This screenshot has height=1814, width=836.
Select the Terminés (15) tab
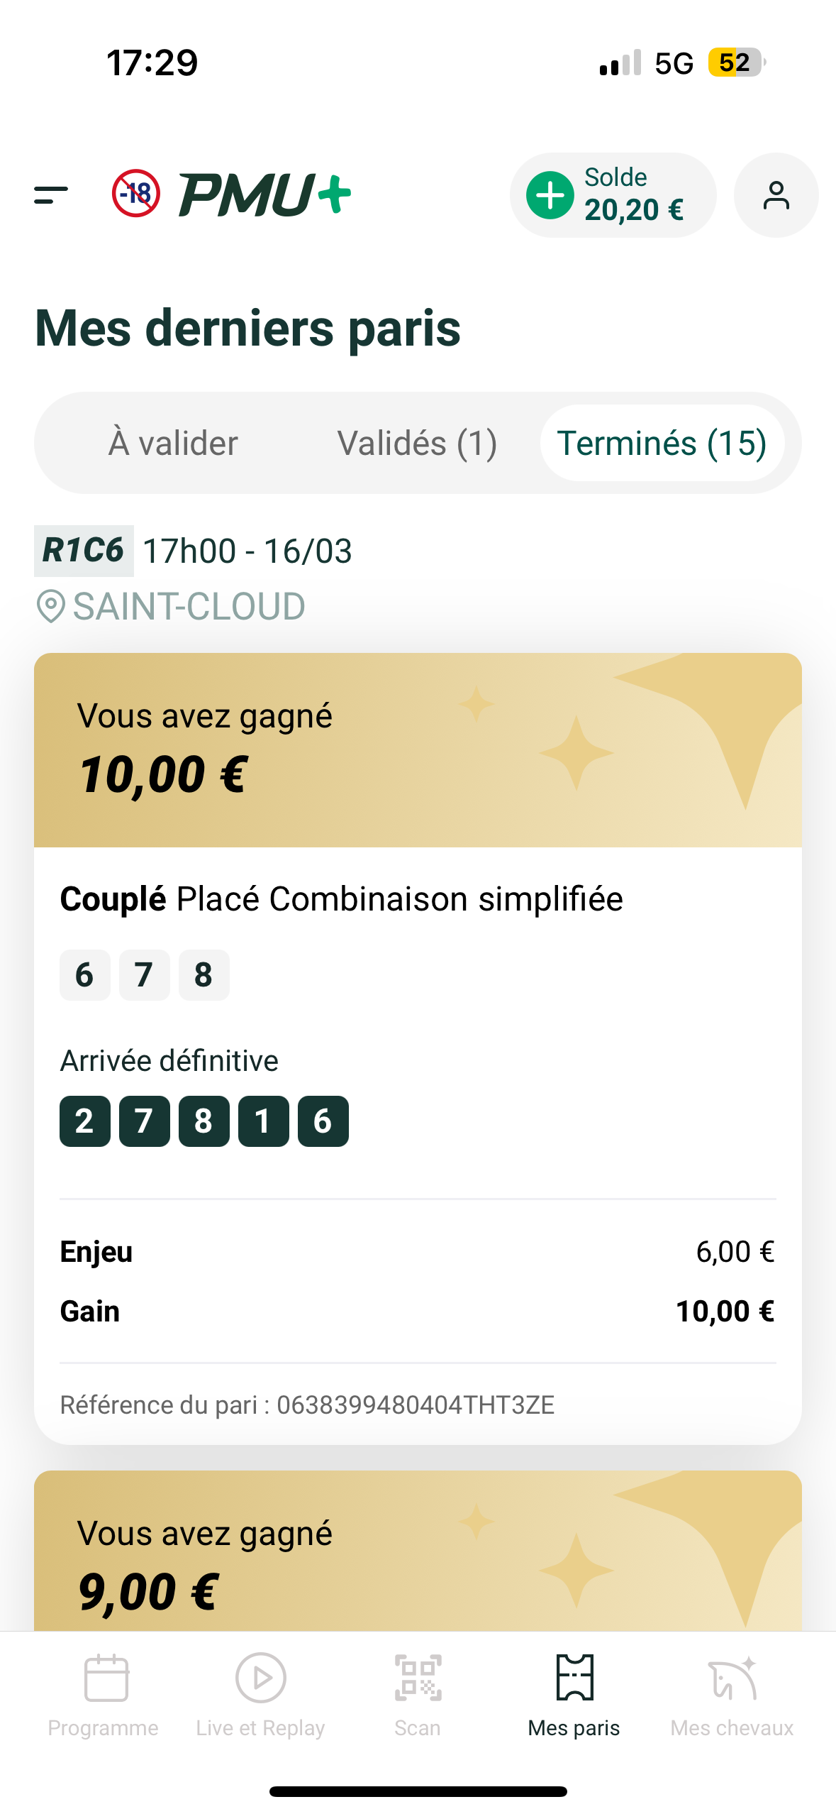click(x=662, y=444)
